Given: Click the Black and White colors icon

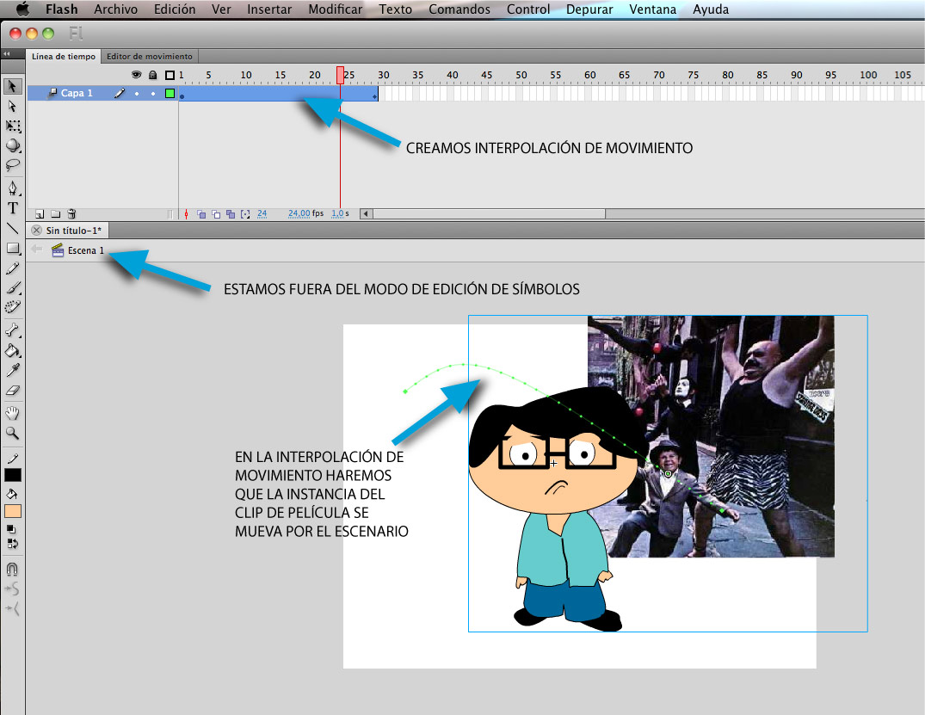Looking at the screenshot, I should [11, 529].
